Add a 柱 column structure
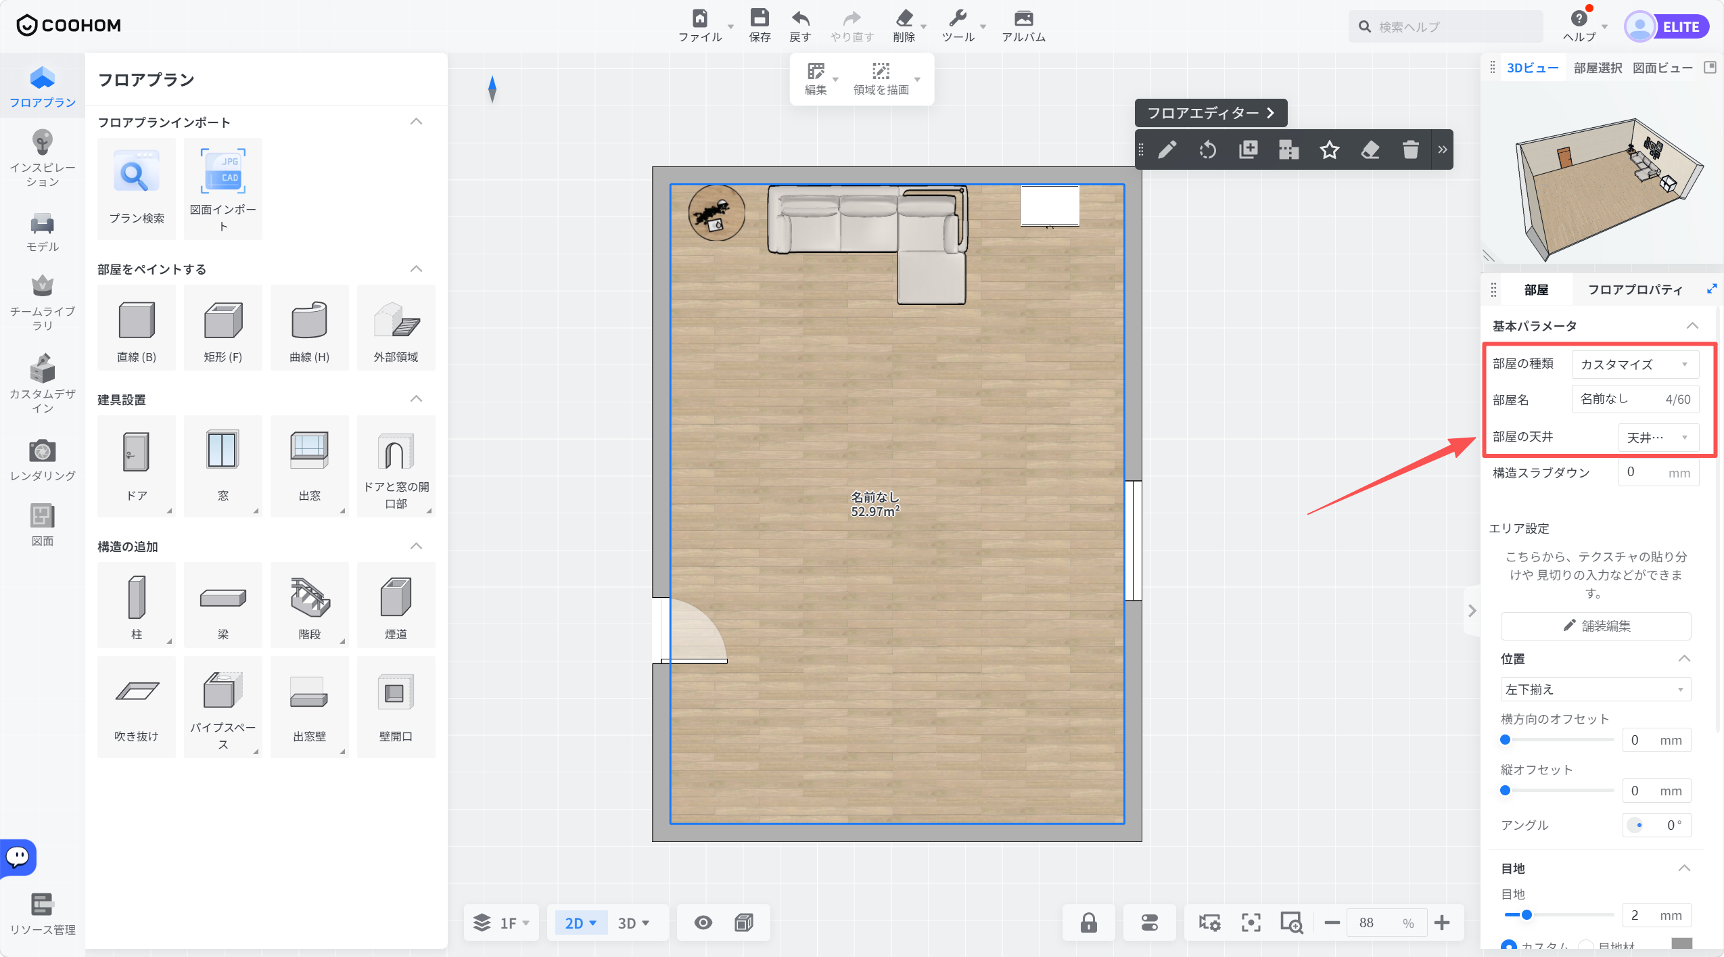This screenshot has height=957, width=1724. pyautogui.click(x=137, y=605)
